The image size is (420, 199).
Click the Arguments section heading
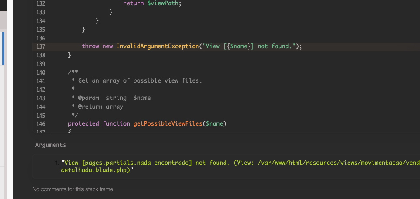50,145
